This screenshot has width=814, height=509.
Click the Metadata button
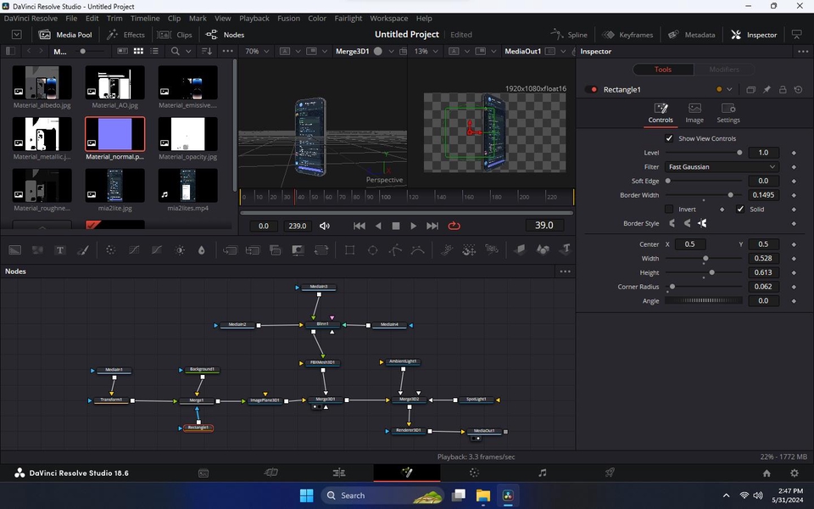(x=692, y=35)
